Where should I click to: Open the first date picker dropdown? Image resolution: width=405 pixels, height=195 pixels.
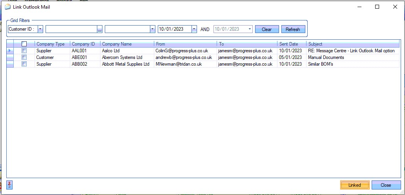click(194, 29)
